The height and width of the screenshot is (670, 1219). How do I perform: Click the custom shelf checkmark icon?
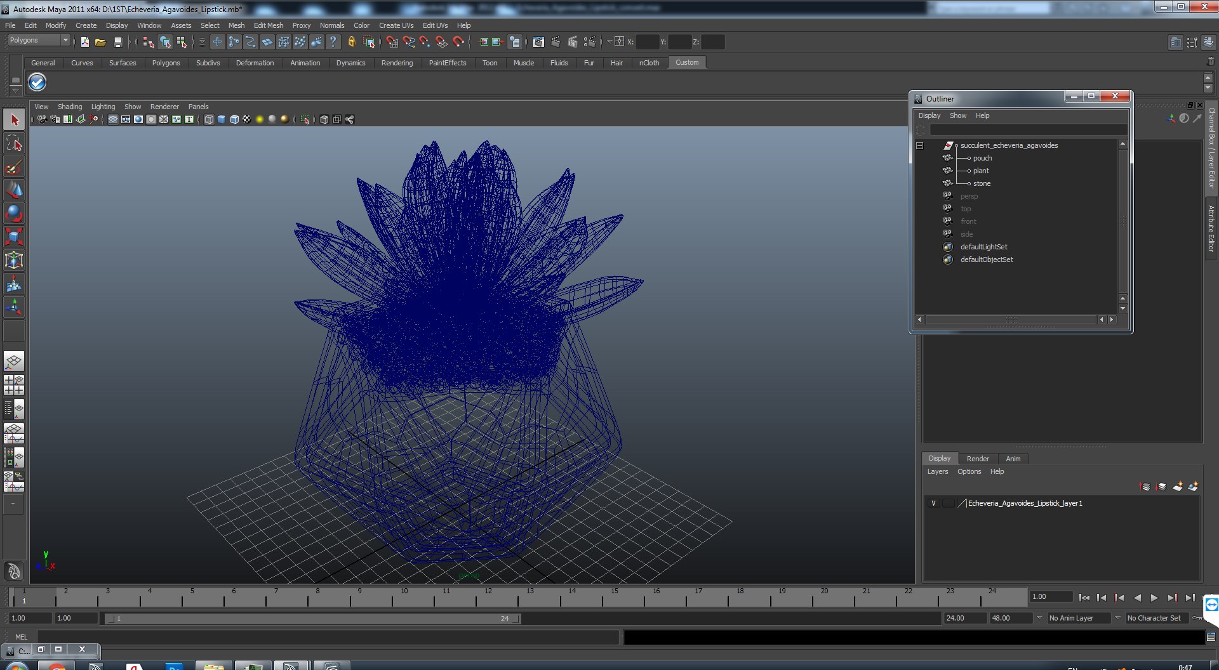pyautogui.click(x=37, y=82)
